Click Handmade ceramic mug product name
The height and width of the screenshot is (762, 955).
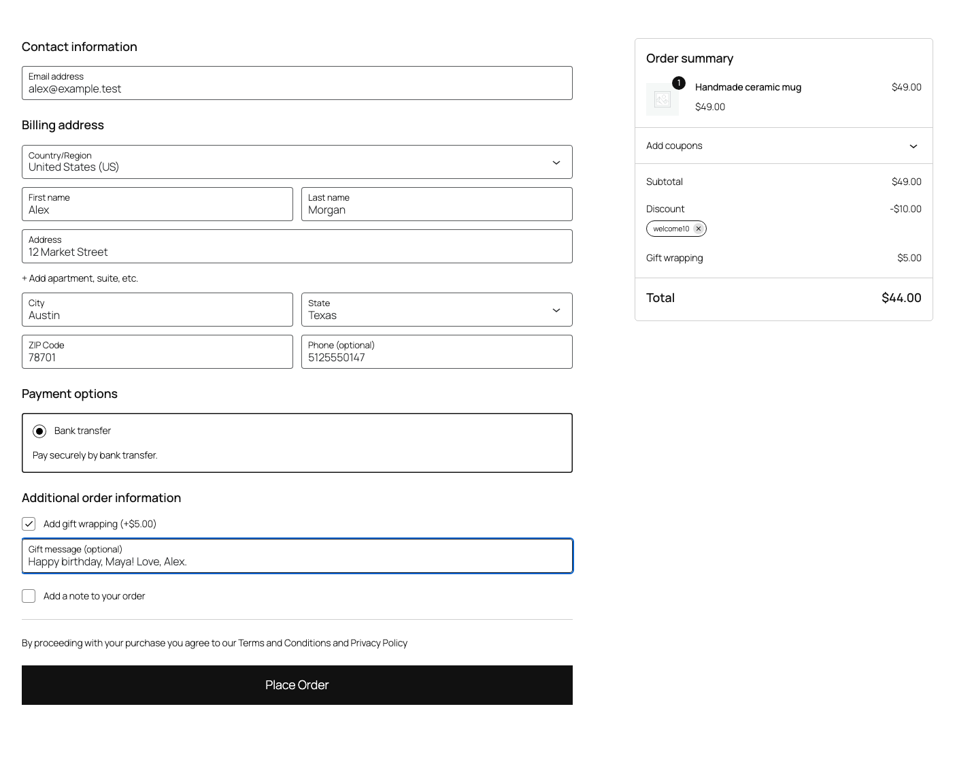click(x=748, y=87)
